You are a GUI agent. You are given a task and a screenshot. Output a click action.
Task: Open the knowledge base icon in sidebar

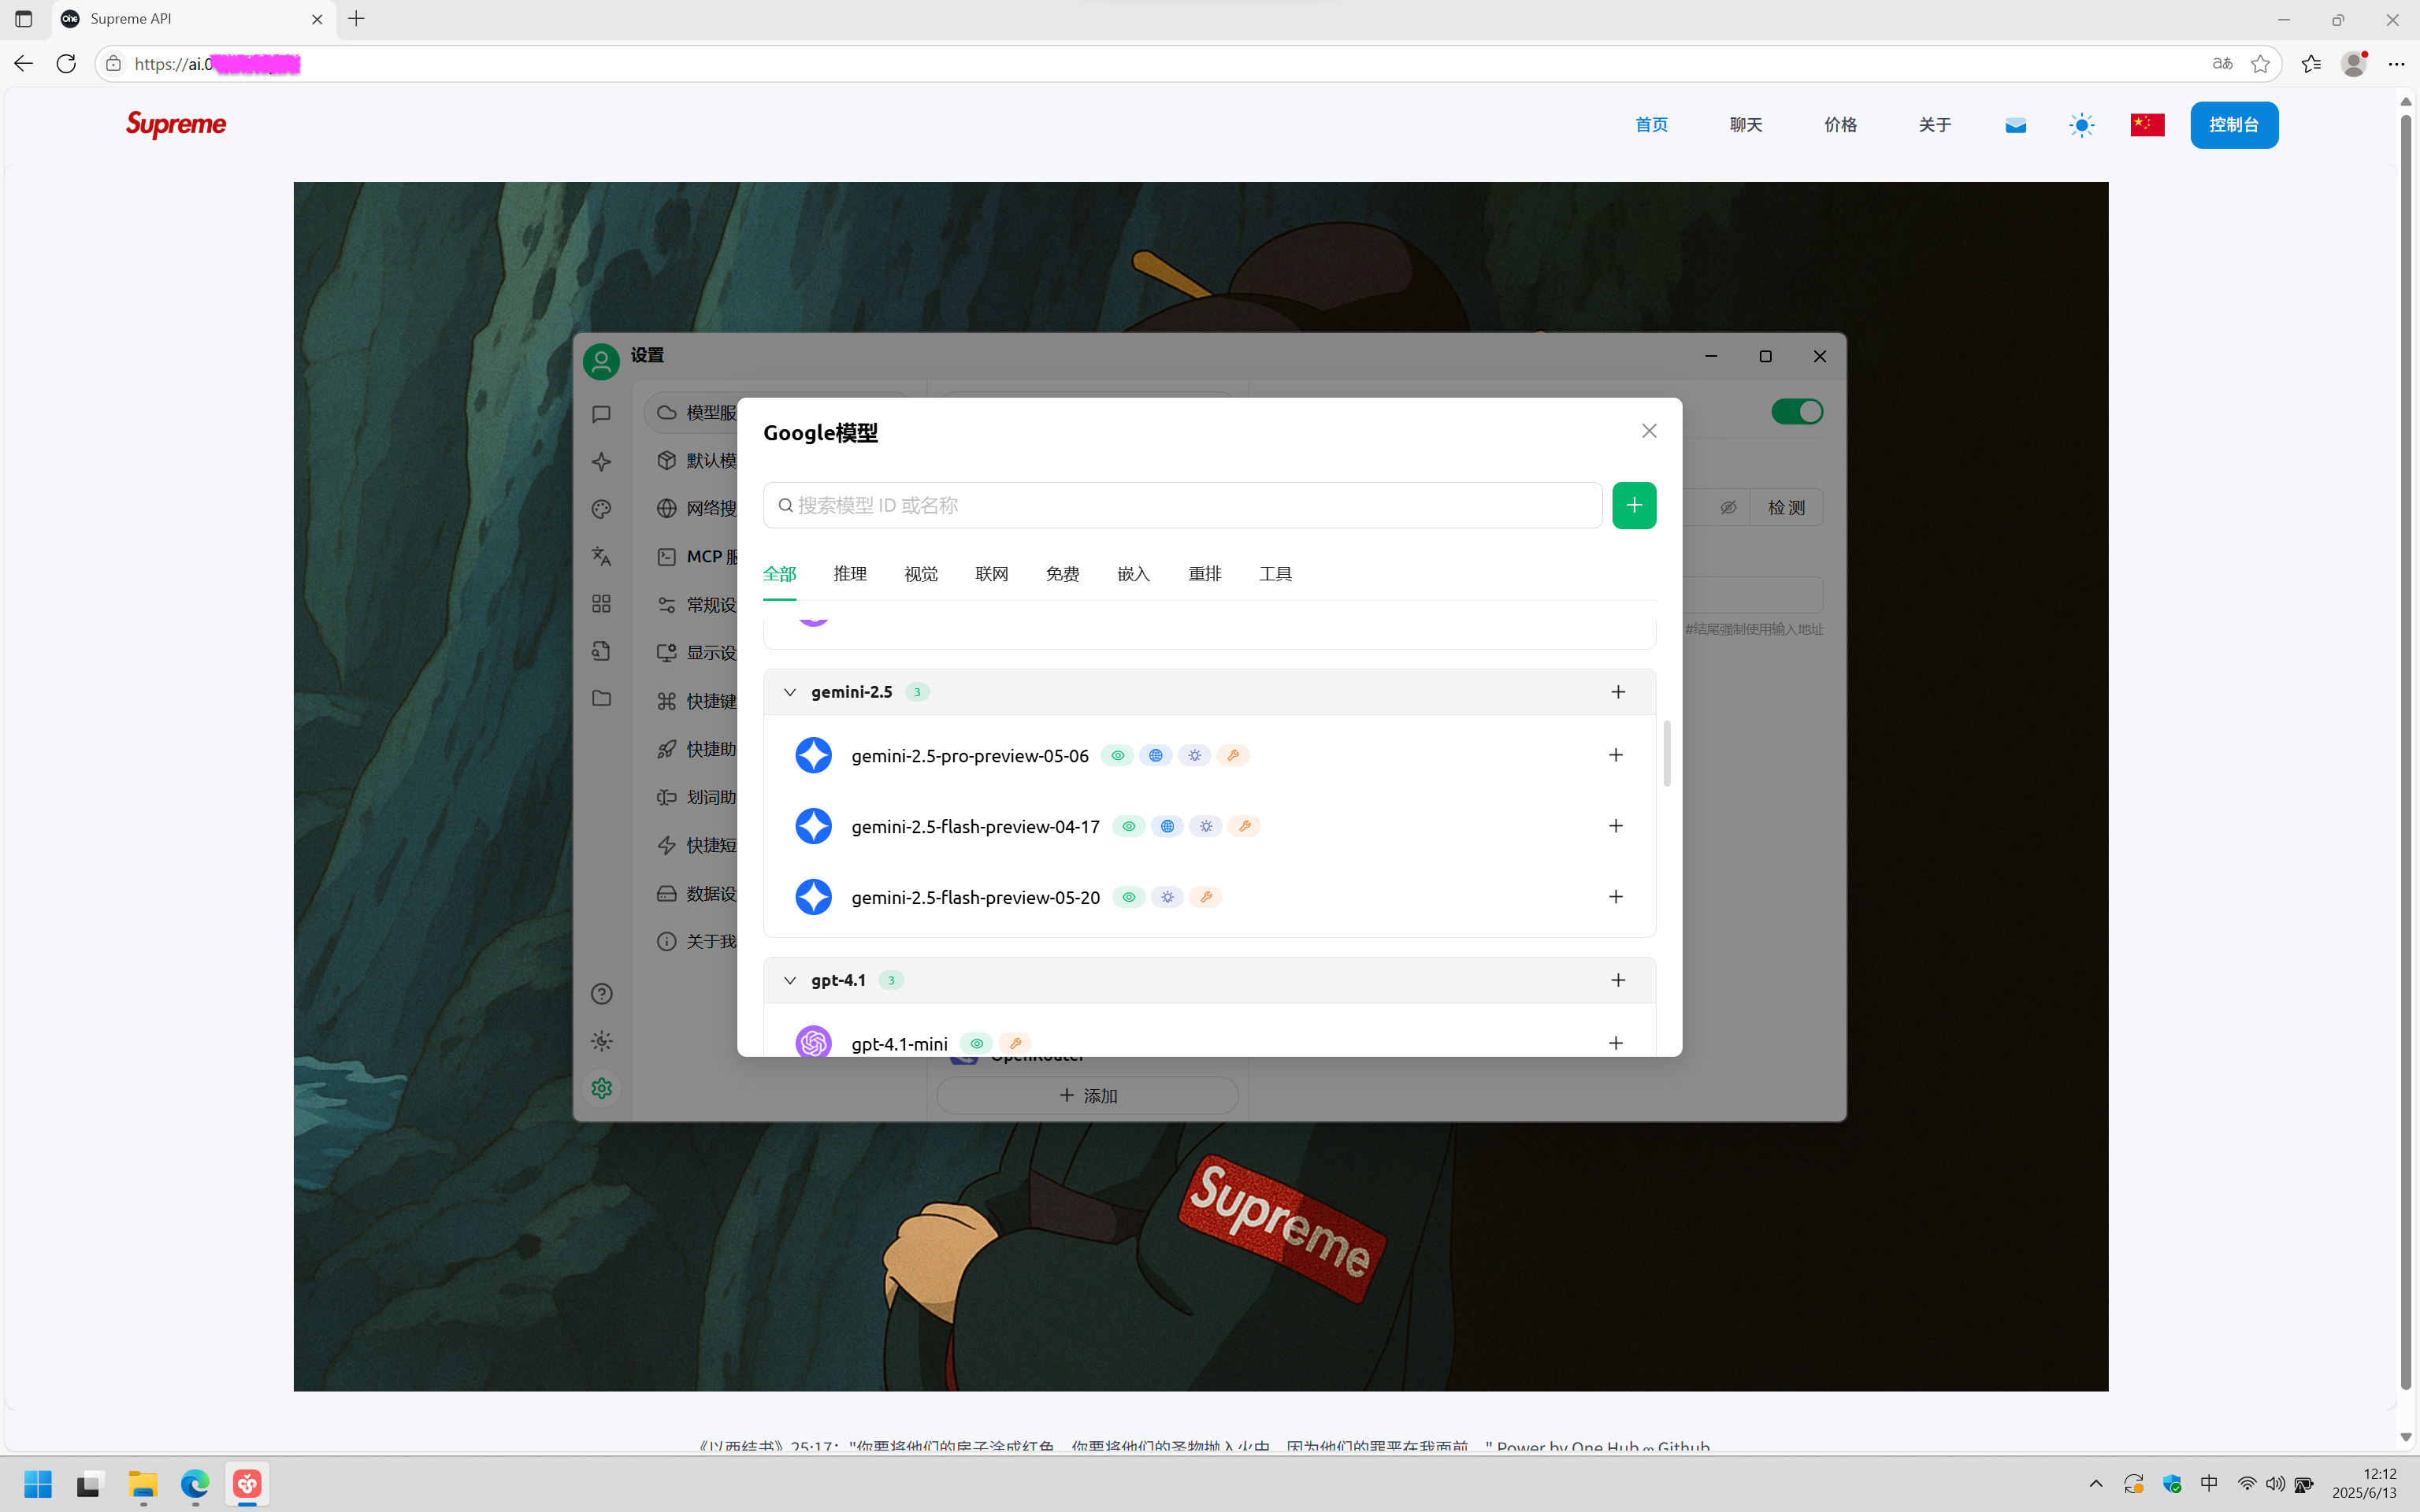pyautogui.click(x=601, y=651)
